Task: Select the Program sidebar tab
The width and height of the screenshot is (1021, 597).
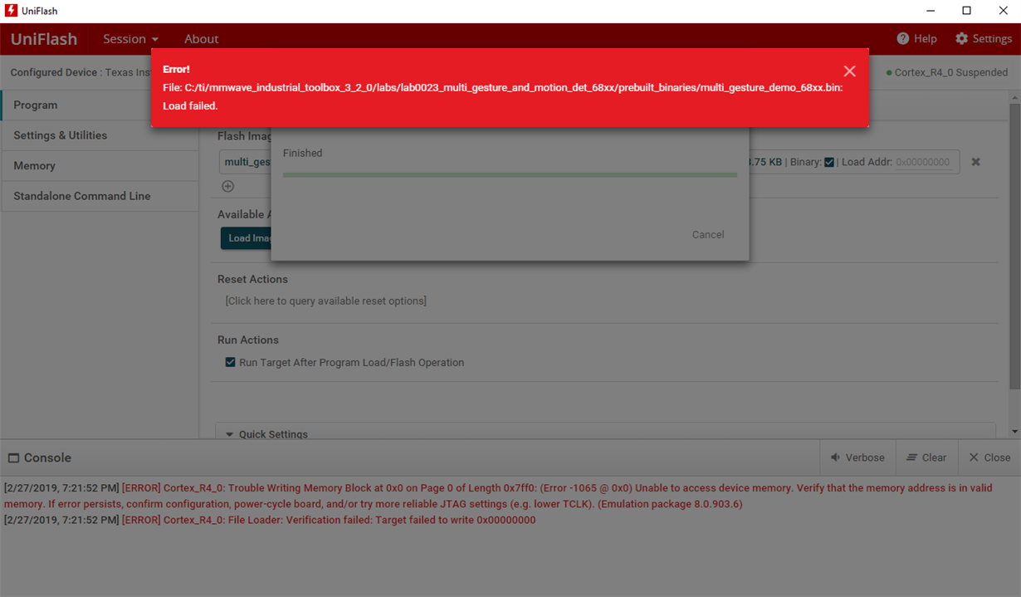Action: 100,105
